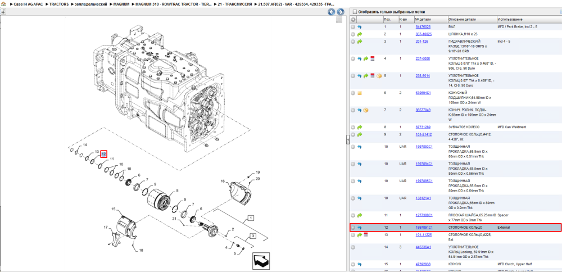Click the blue arrow in row 47392938
The height and width of the screenshot is (272, 562).
360,264
